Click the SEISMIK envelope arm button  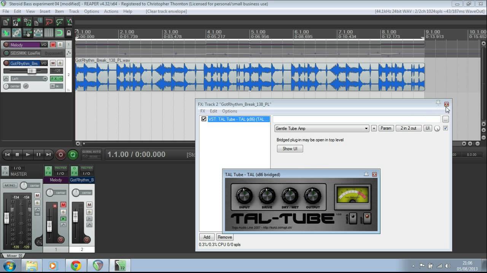[x=6, y=53]
